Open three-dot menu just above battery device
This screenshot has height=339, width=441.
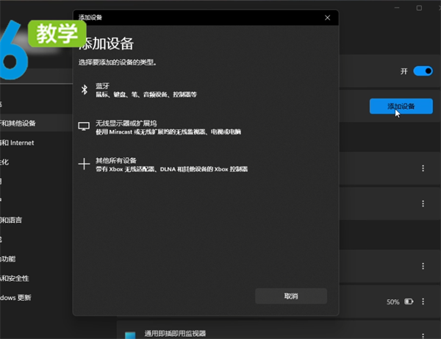click(x=423, y=265)
